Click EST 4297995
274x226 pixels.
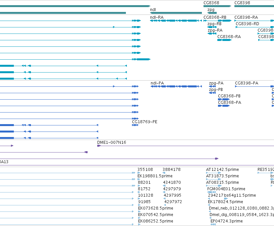[x=165, y=199]
